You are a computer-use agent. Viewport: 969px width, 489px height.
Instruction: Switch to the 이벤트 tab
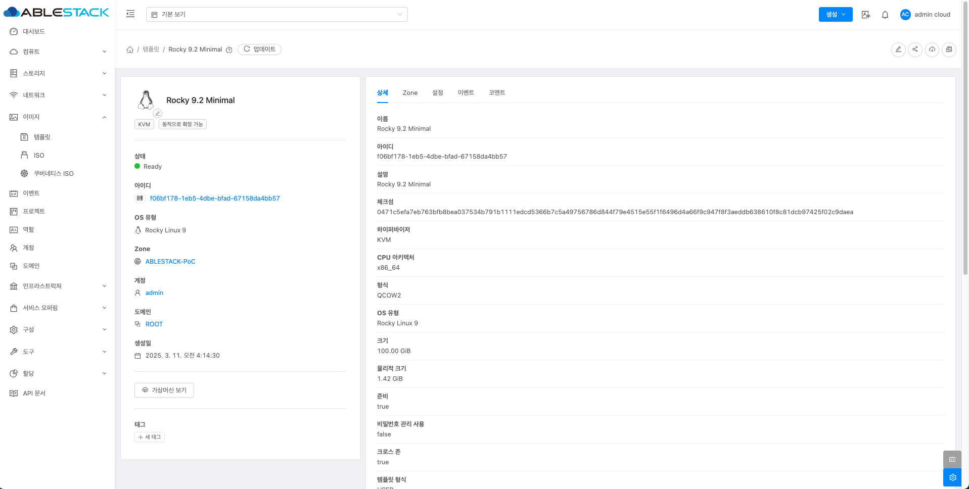[x=466, y=93]
